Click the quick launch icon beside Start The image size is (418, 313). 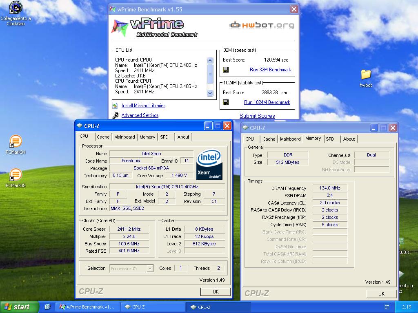coord(47,307)
